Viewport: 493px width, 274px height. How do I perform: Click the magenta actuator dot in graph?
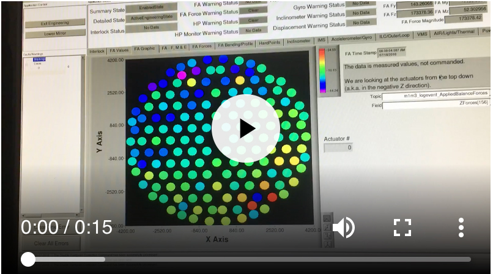click(x=182, y=75)
